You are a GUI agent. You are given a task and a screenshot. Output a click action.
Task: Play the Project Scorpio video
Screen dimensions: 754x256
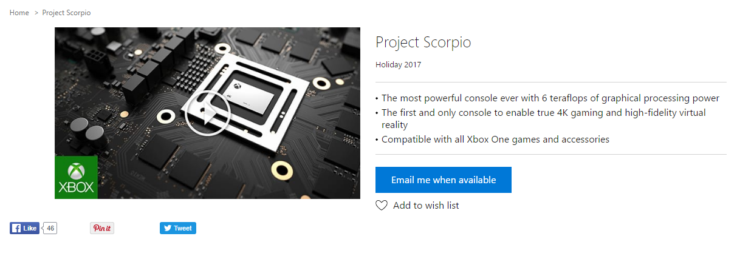tap(207, 113)
